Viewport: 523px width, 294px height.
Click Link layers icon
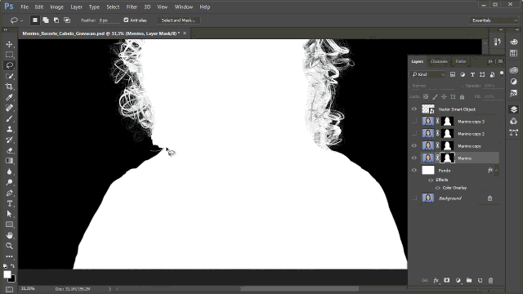[x=425, y=281]
